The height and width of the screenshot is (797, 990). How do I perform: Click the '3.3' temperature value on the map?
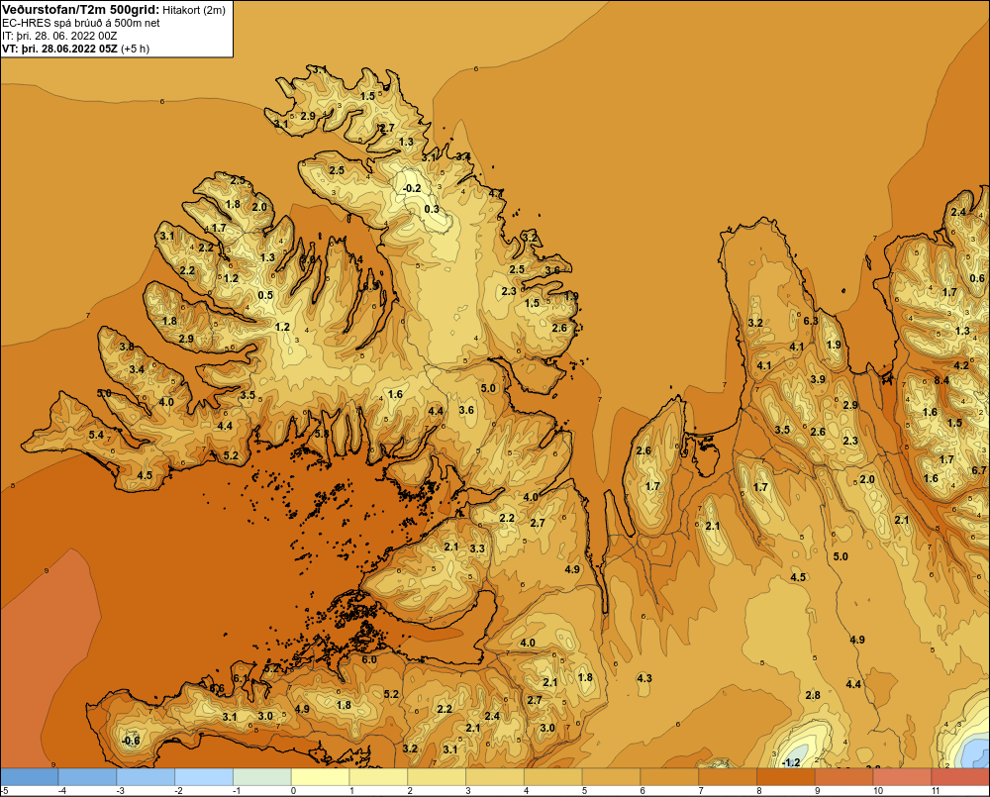point(477,548)
